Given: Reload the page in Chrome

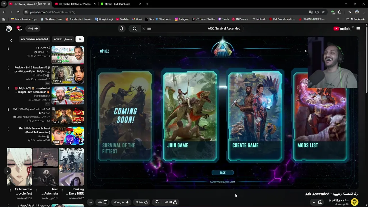Looking at the screenshot, I should [x=18, y=12].
